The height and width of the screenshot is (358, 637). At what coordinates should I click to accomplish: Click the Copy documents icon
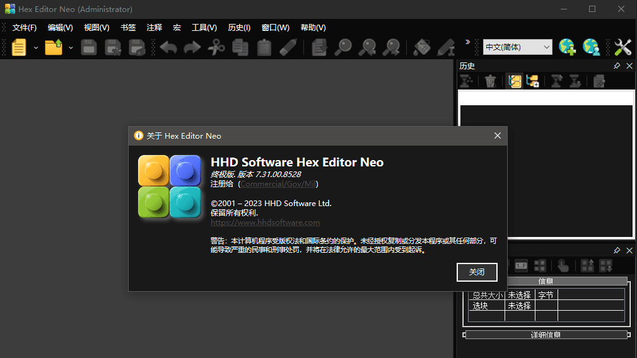click(x=240, y=47)
